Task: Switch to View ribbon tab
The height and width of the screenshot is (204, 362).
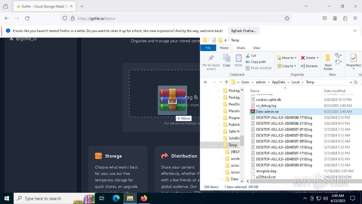Action: (x=257, y=48)
